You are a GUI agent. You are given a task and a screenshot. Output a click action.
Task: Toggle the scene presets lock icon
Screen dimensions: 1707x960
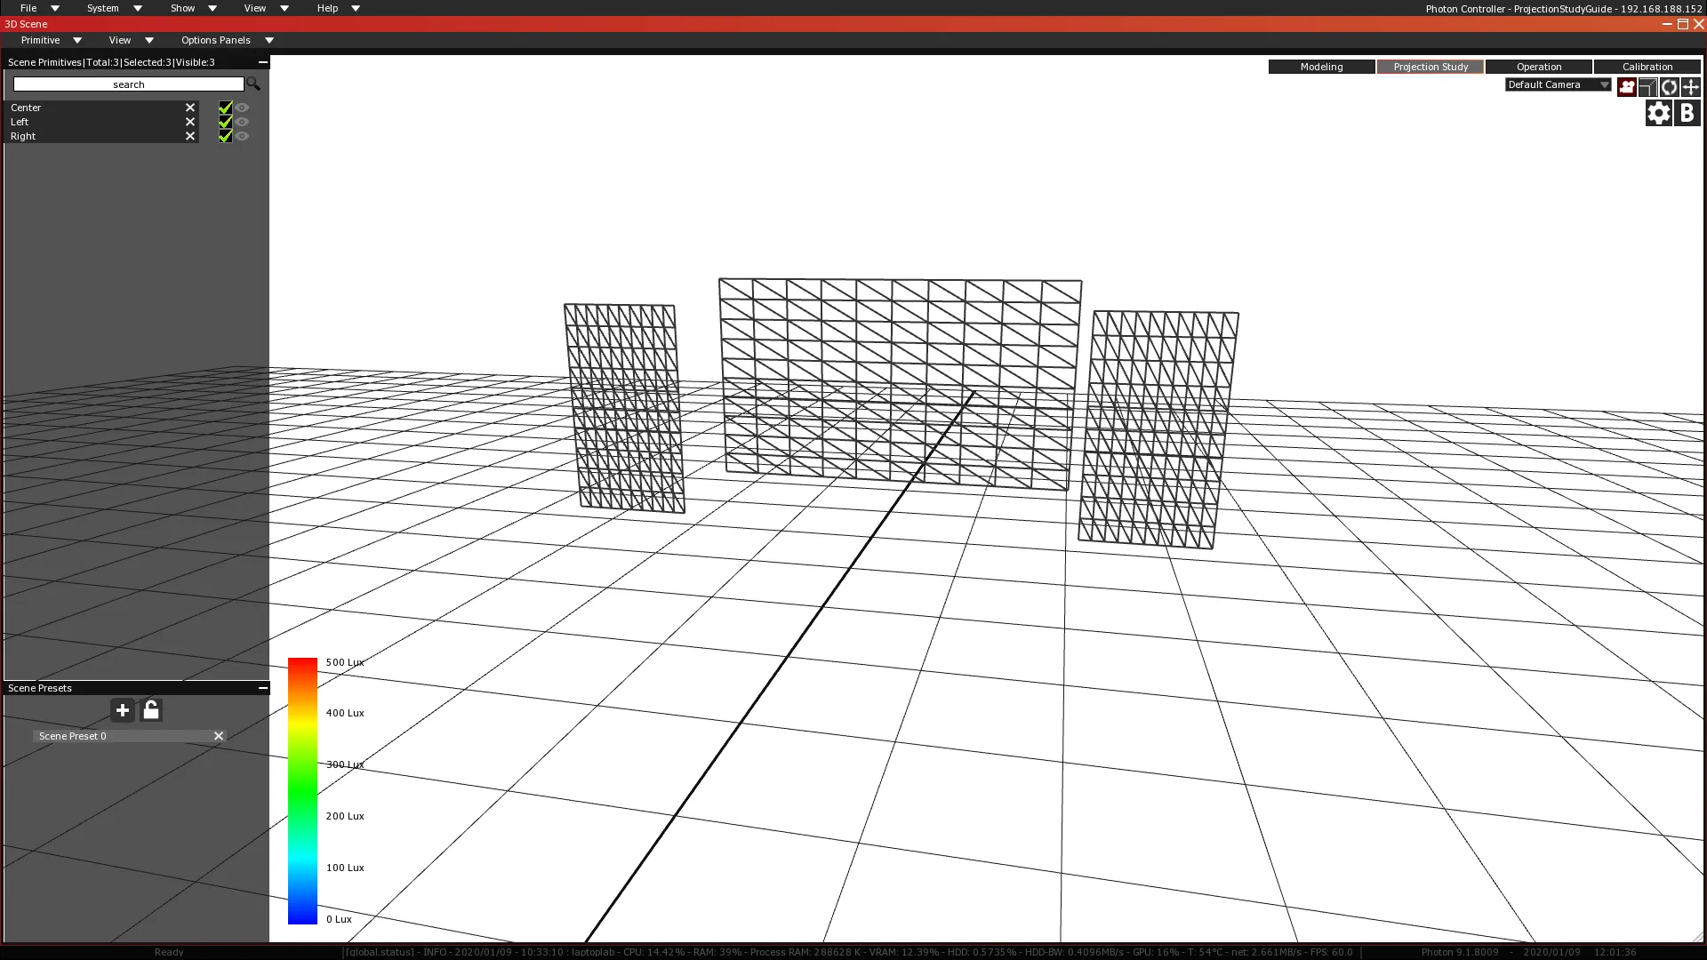151,710
